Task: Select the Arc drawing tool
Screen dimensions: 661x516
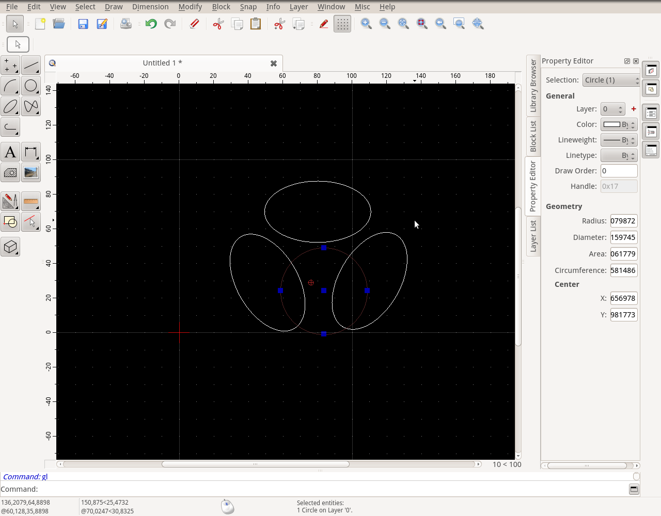Action: click(x=10, y=86)
